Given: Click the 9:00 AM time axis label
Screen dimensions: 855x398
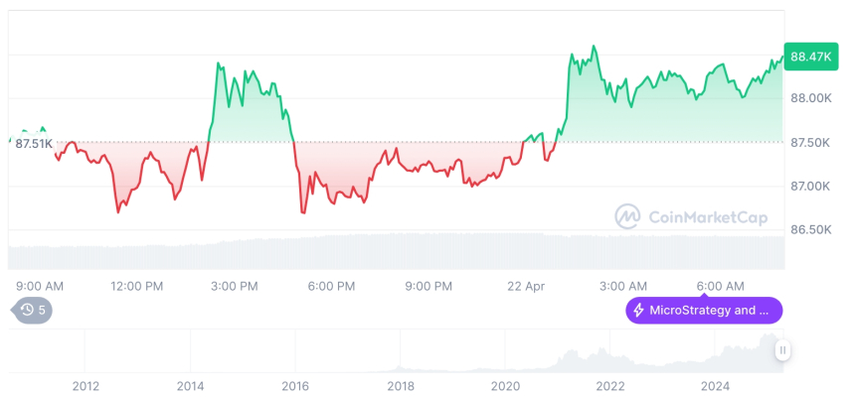Looking at the screenshot, I should point(40,286).
